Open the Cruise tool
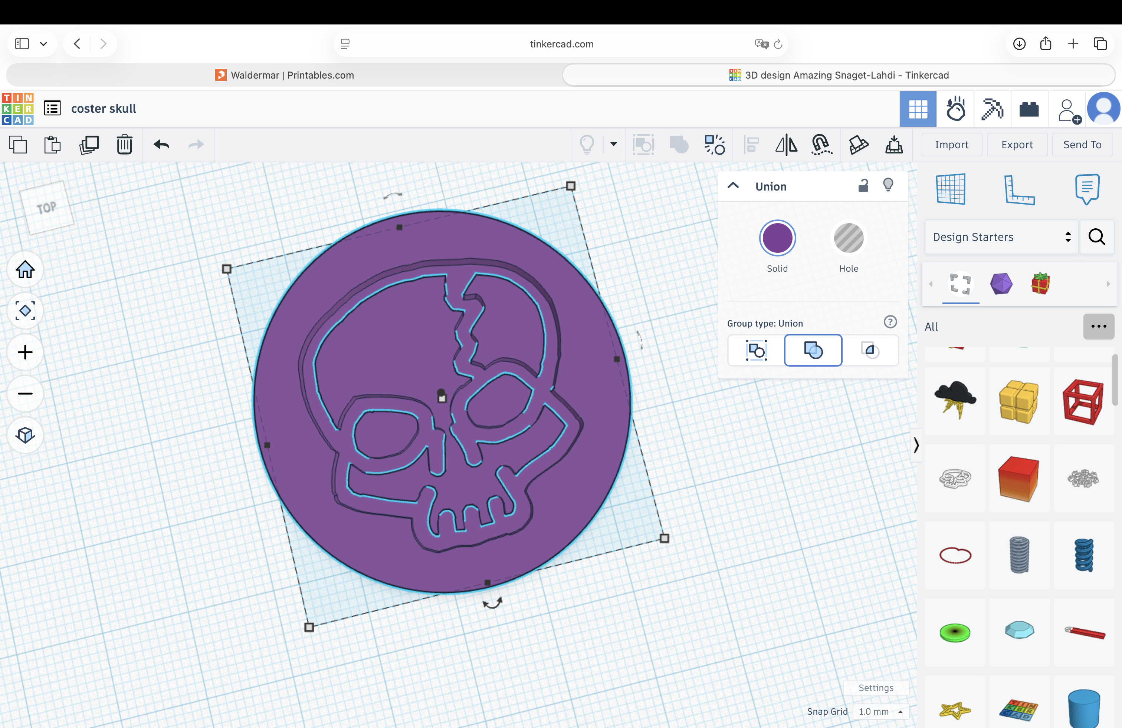 (822, 145)
